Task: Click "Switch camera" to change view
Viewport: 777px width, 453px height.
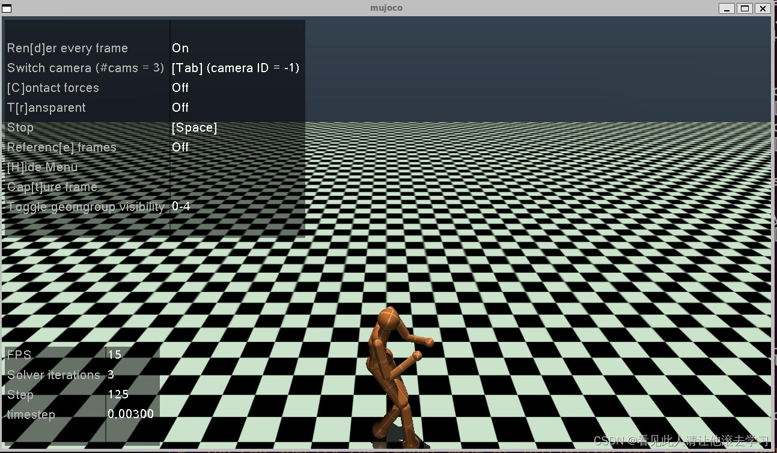Action: tap(85, 68)
